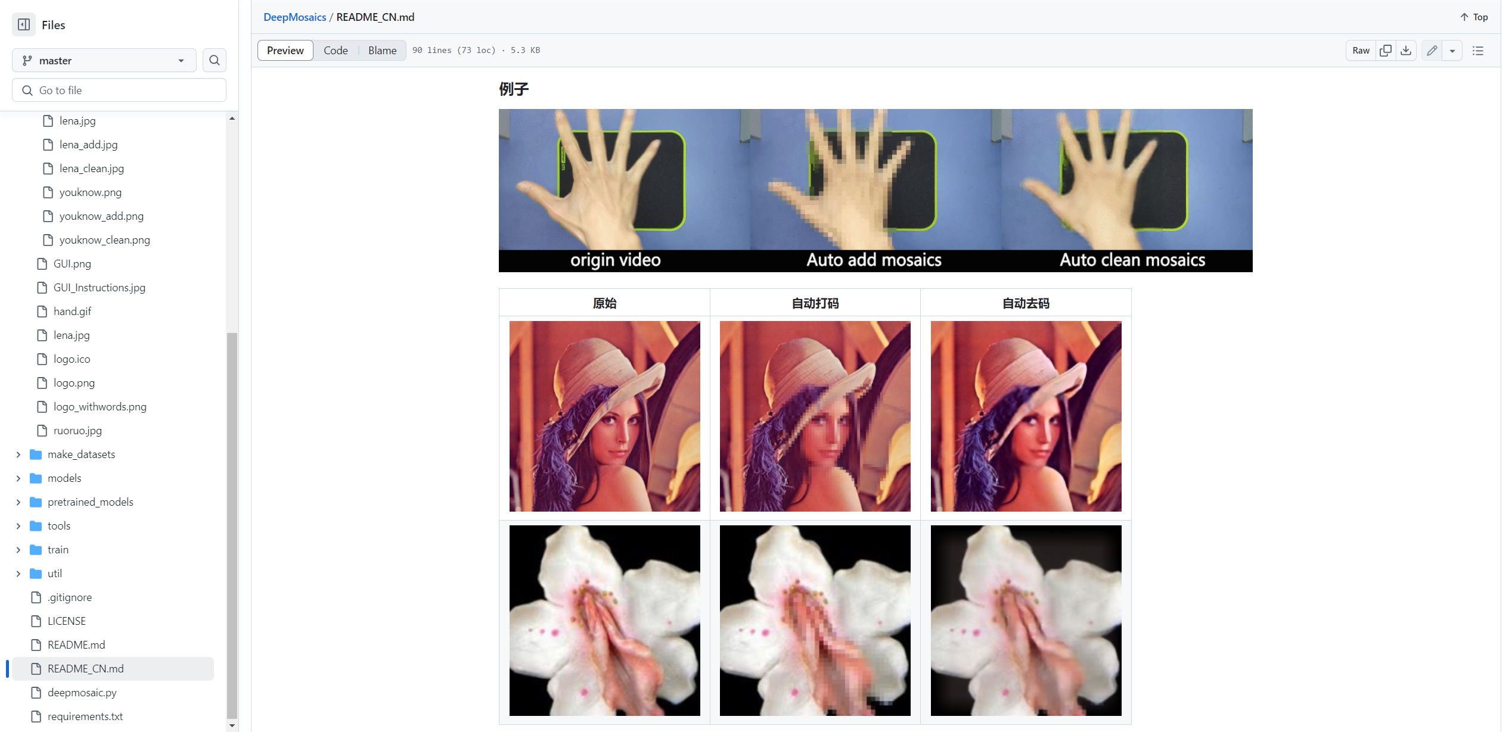Image resolution: width=1512 pixels, height=732 pixels.
Task: Open the mosaic-added Lena image thumbnail
Action: click(815, 416)
